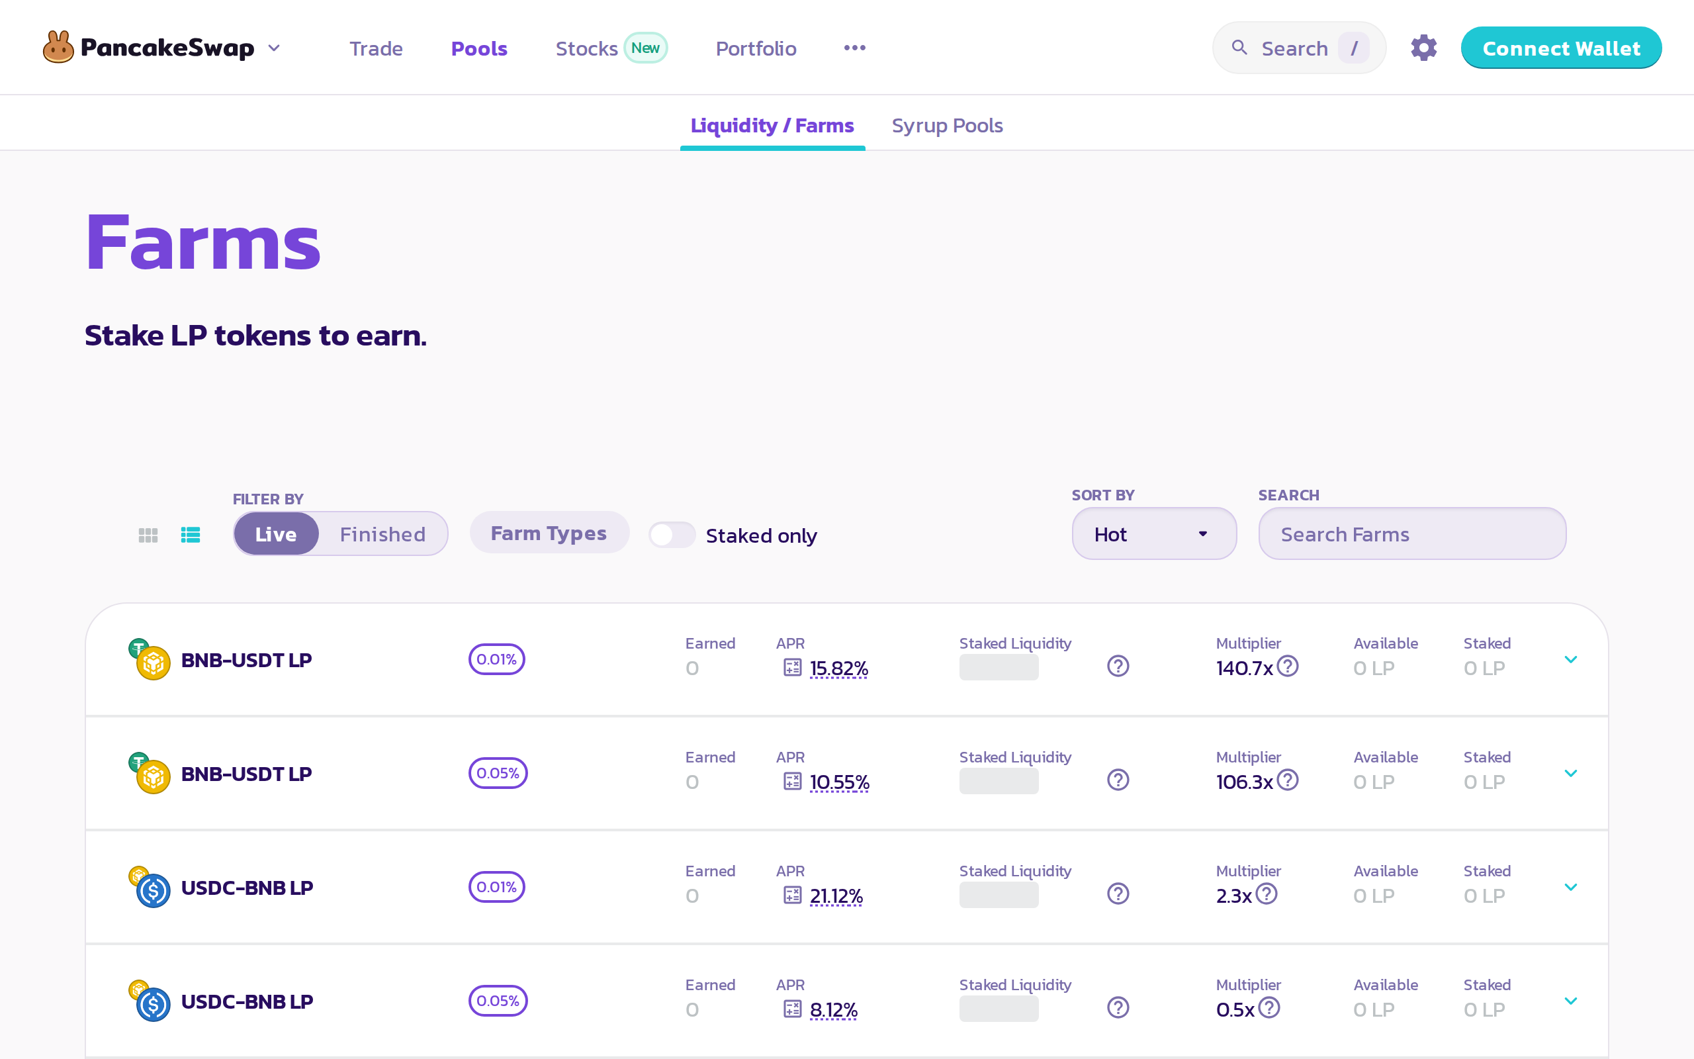The width and height of the screenshot is (1694, 1059).
Task: Click the 21.12% APR value
Action: 836,896
